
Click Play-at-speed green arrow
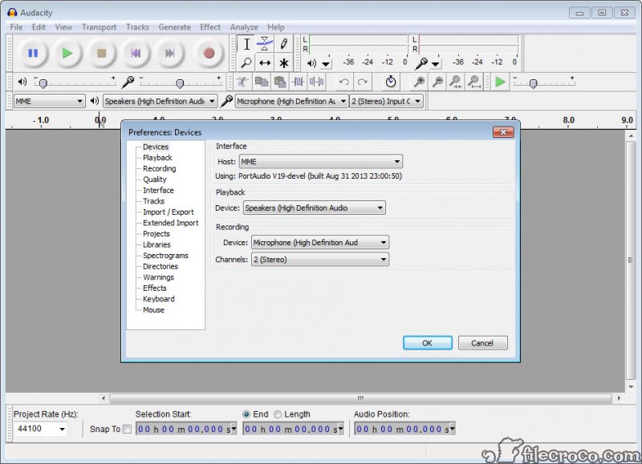(500, 83)
